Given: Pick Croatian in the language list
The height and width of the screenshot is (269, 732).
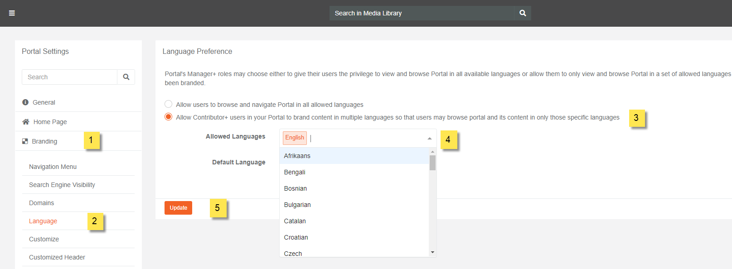Looking at the screenshot, I should pos(296,237).
